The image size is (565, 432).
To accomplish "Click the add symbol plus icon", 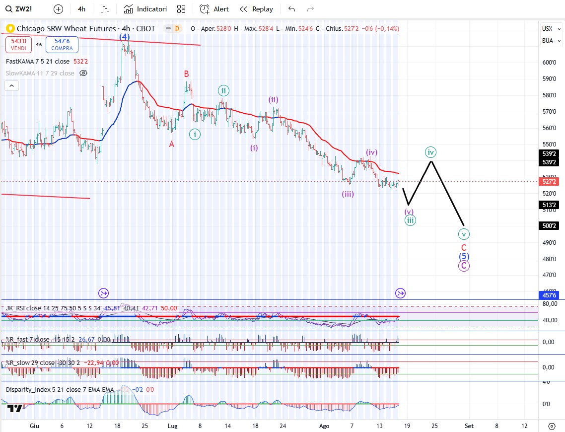I will [x=58, y=9].
